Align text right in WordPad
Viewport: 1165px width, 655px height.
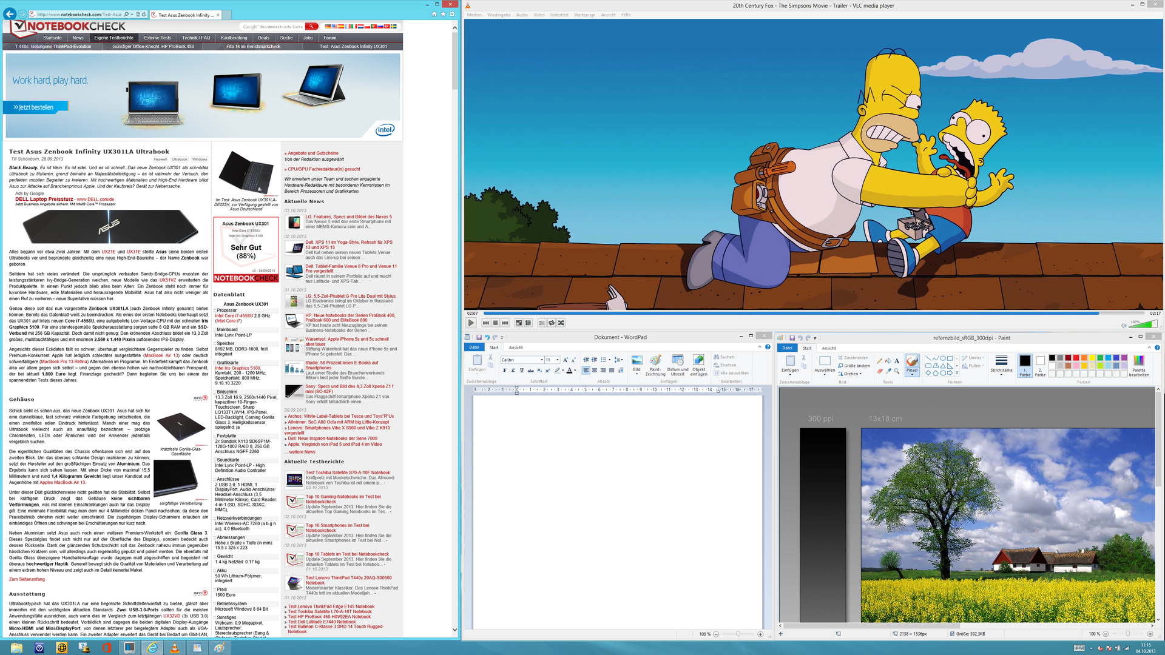click(x=603, y=371)
